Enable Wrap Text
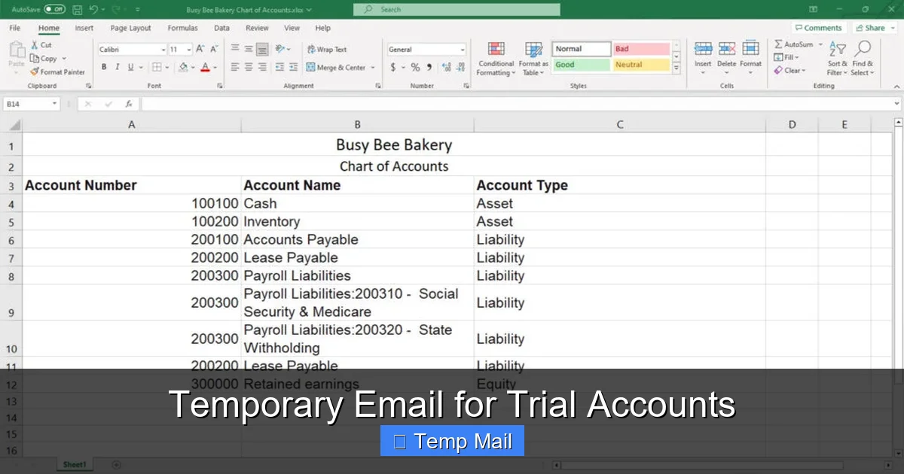This screenshot has height=474, width=904. [327, 49]
